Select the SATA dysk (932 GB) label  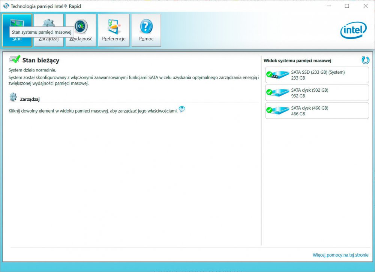click(x=309, y=90)
